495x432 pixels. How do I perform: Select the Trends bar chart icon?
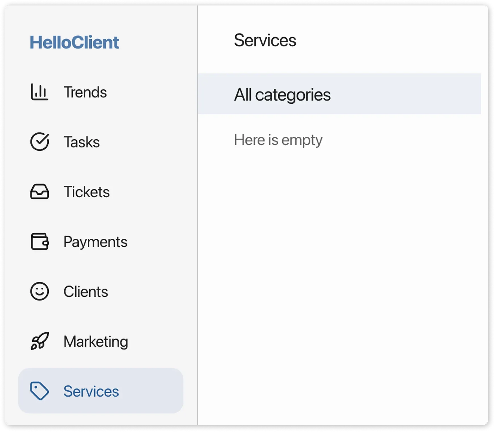click(x=40, y=92)
